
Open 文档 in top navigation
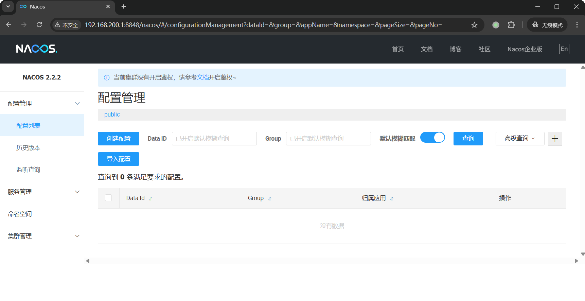(x=427, y=49)
